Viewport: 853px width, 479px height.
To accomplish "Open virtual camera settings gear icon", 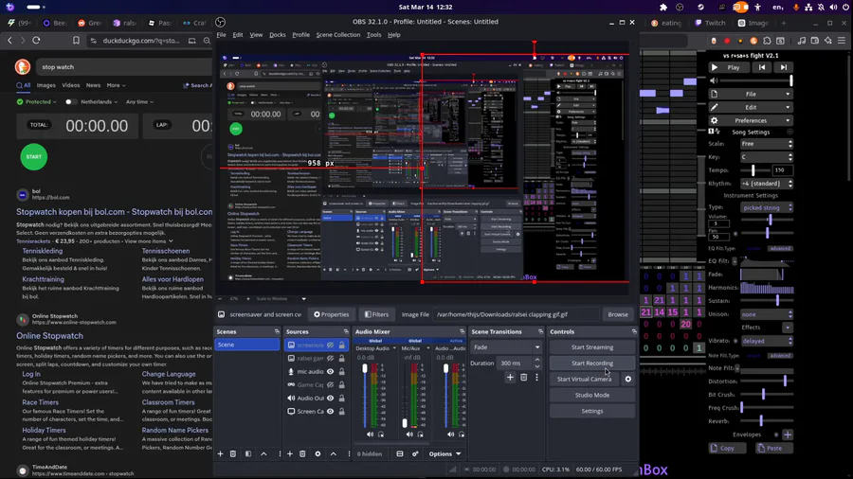I will [x=627, y=379].
